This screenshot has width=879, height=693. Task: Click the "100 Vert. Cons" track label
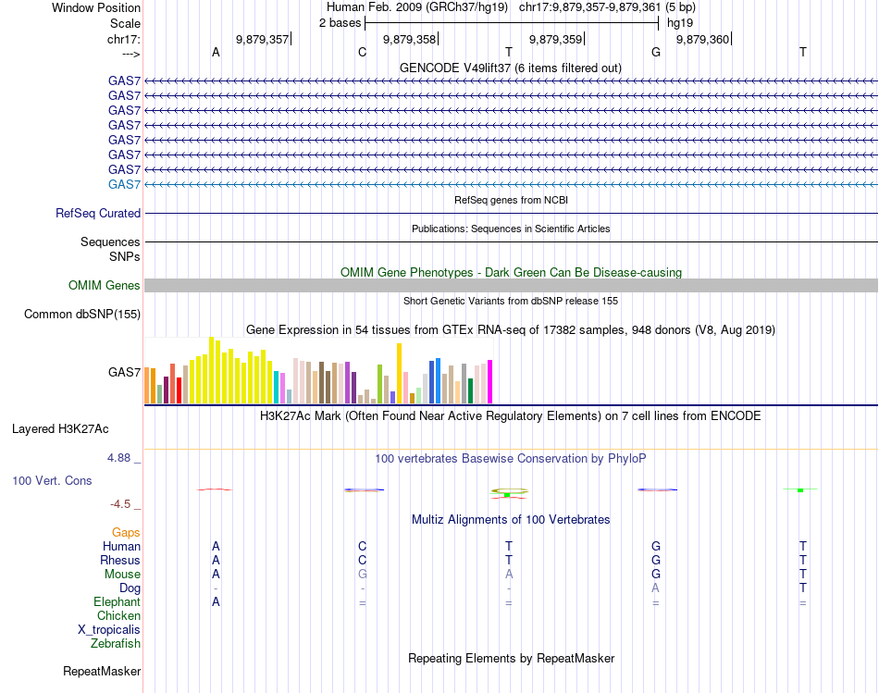click(52, 480)
